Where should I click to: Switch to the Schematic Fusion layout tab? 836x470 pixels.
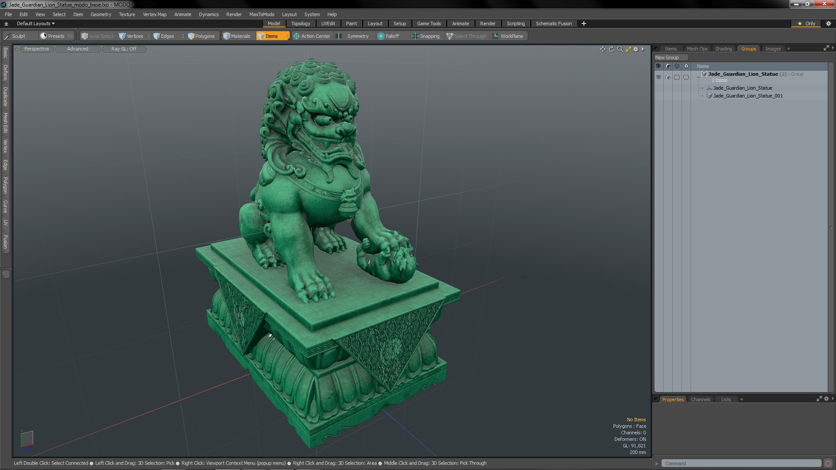tap(554, 23)
